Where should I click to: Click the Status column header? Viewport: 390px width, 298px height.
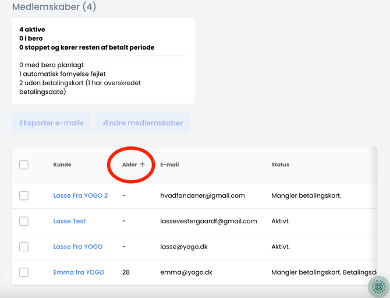pyautogui.click(x=280, y=165)
